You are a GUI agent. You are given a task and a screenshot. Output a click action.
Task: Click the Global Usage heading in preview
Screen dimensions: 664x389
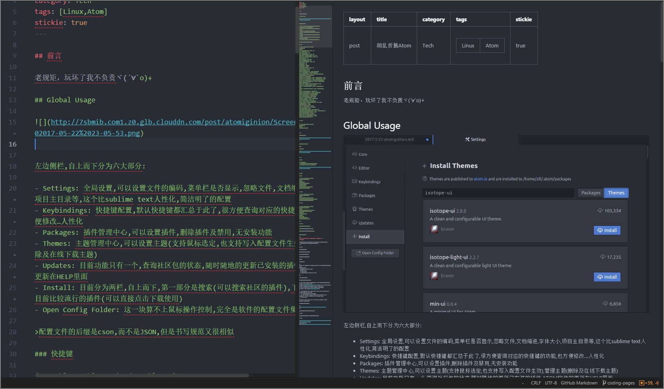(x=372, y=126)
